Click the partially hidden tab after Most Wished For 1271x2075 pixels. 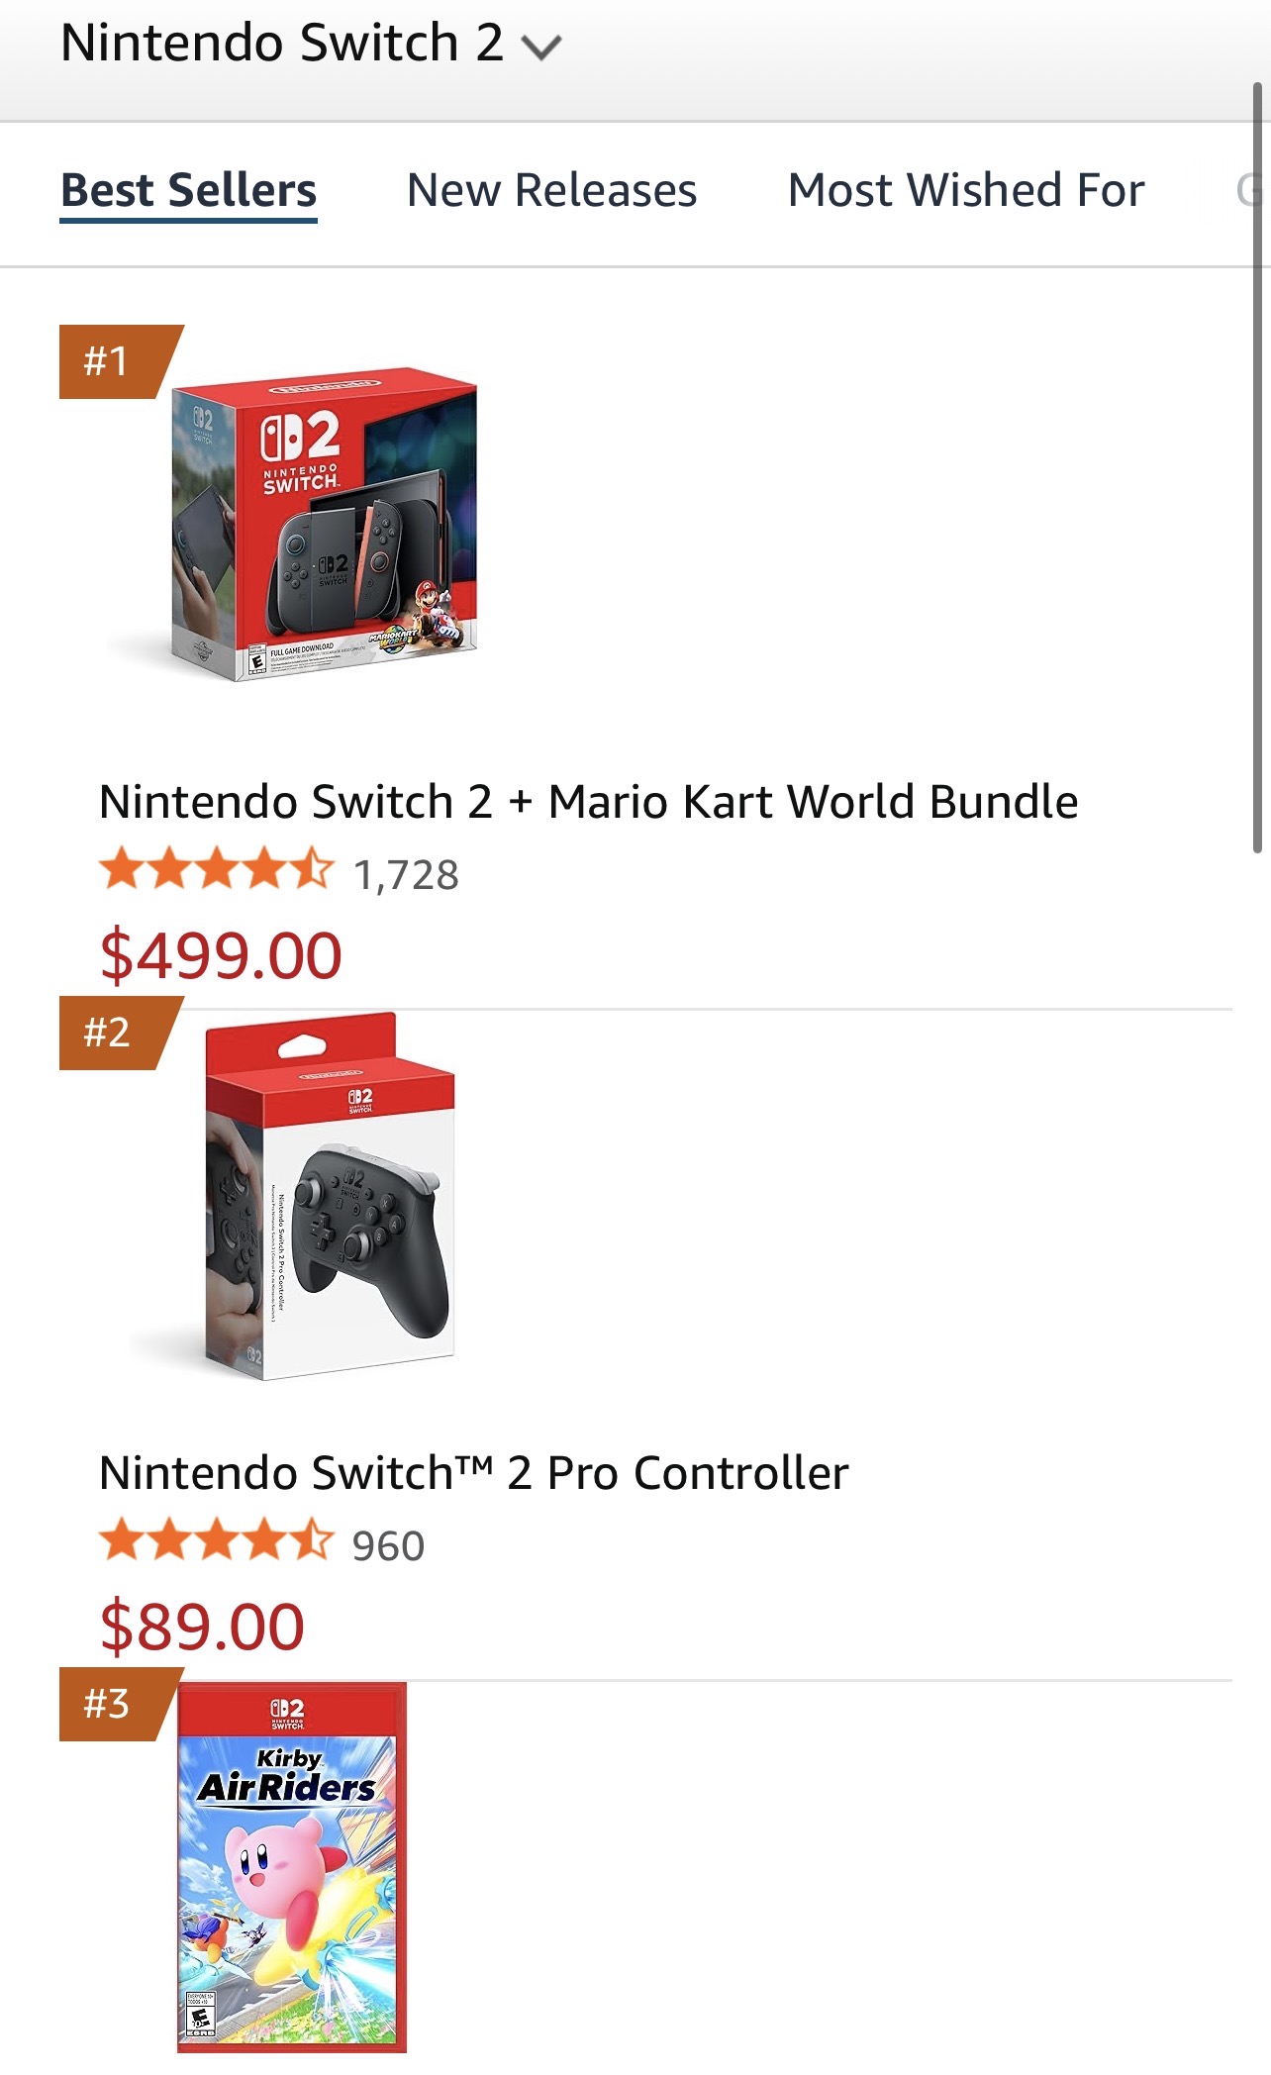(1247, 190)
